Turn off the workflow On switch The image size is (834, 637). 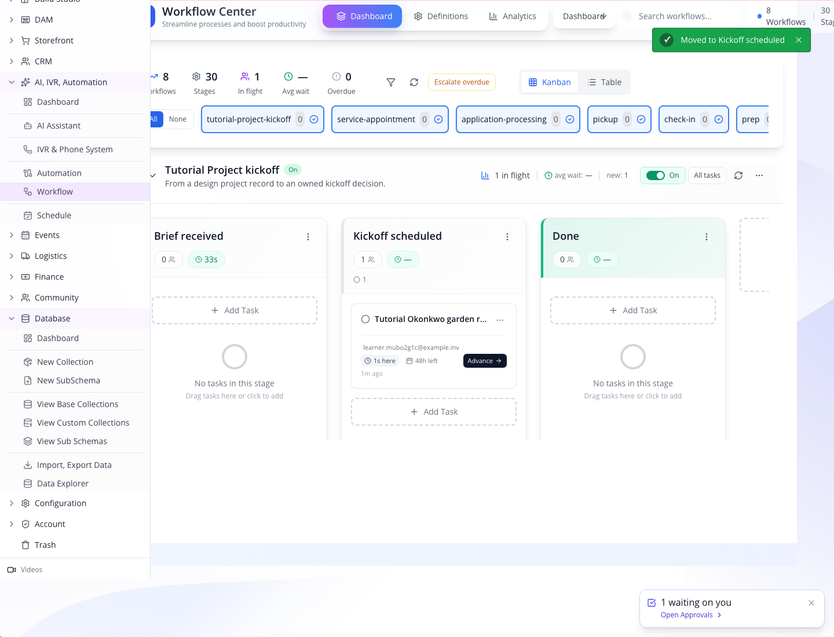pos(656,175)
